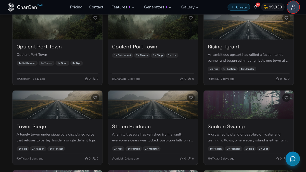Click the CharGen knight logo
306x172 pixels.
pyautogui.click(x=11, y=7)
